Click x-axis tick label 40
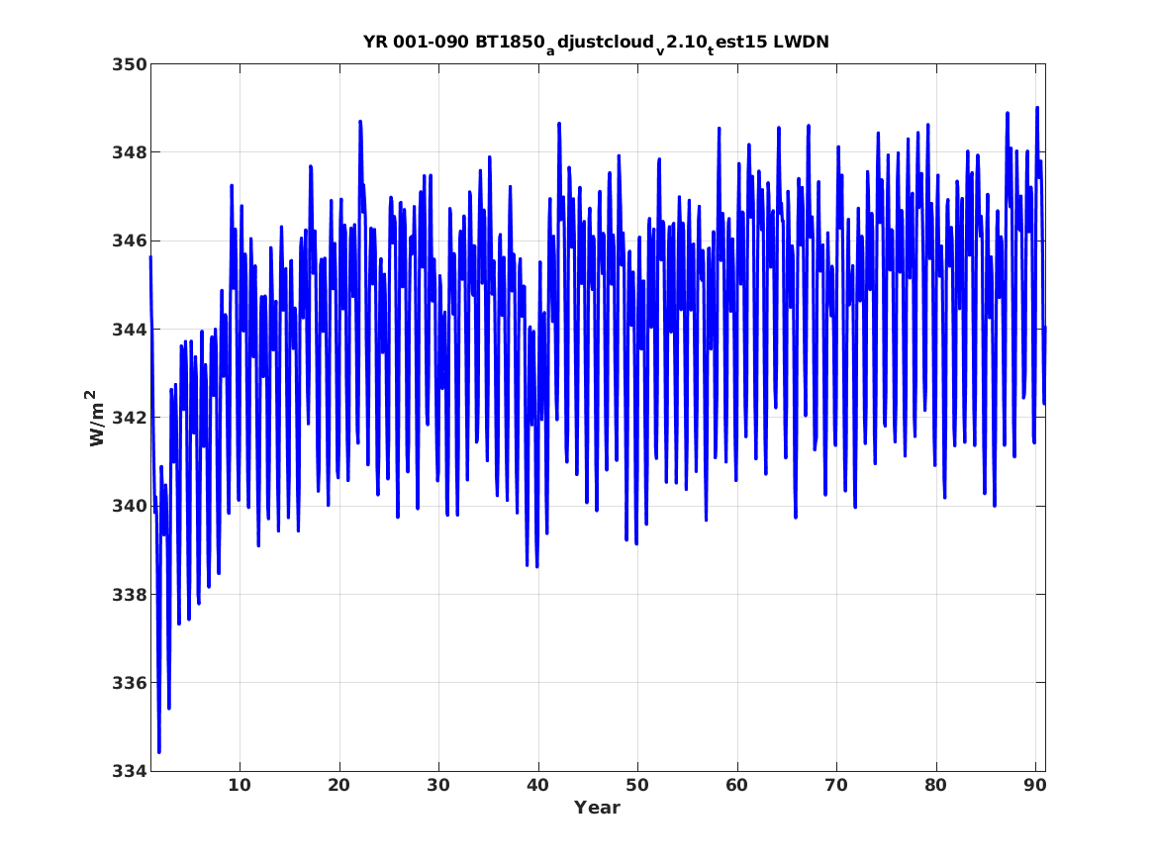This screenshot has width=1155, height=866. coord(537,785)
